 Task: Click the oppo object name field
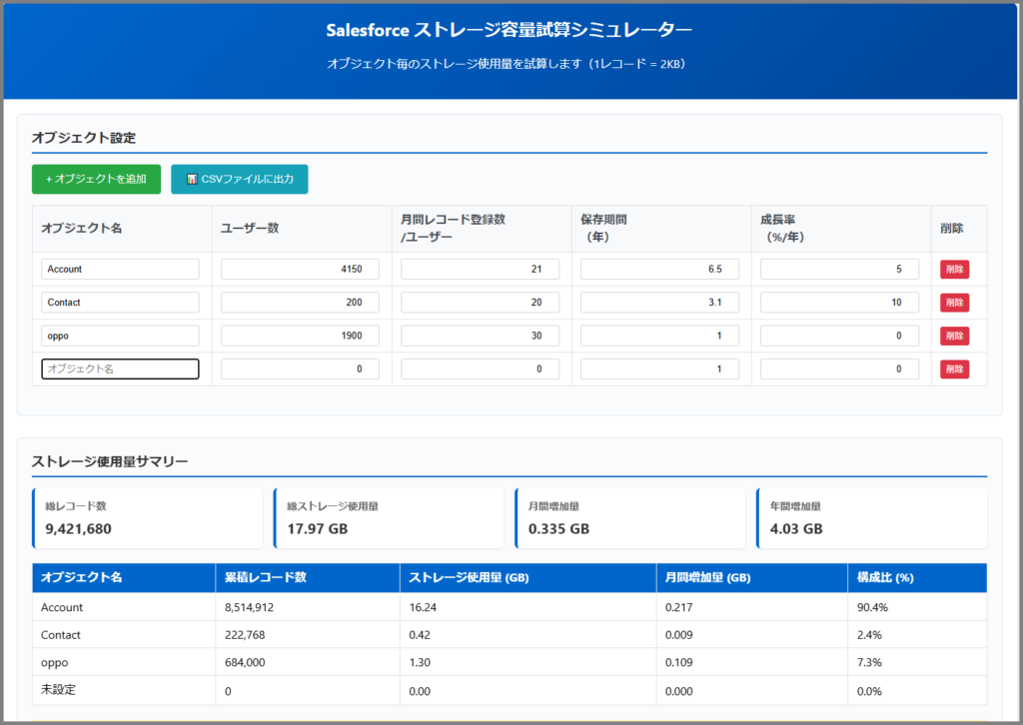coord(120,336)
